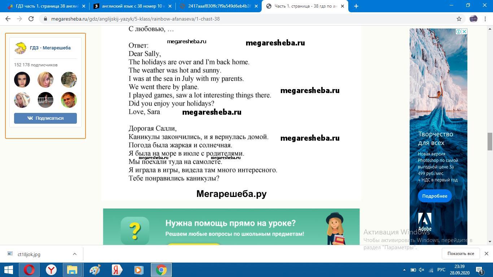Screen dimensions: 493x277
Task: Open subscriber avatar of girl on night balcony
Action: (45, 100)
